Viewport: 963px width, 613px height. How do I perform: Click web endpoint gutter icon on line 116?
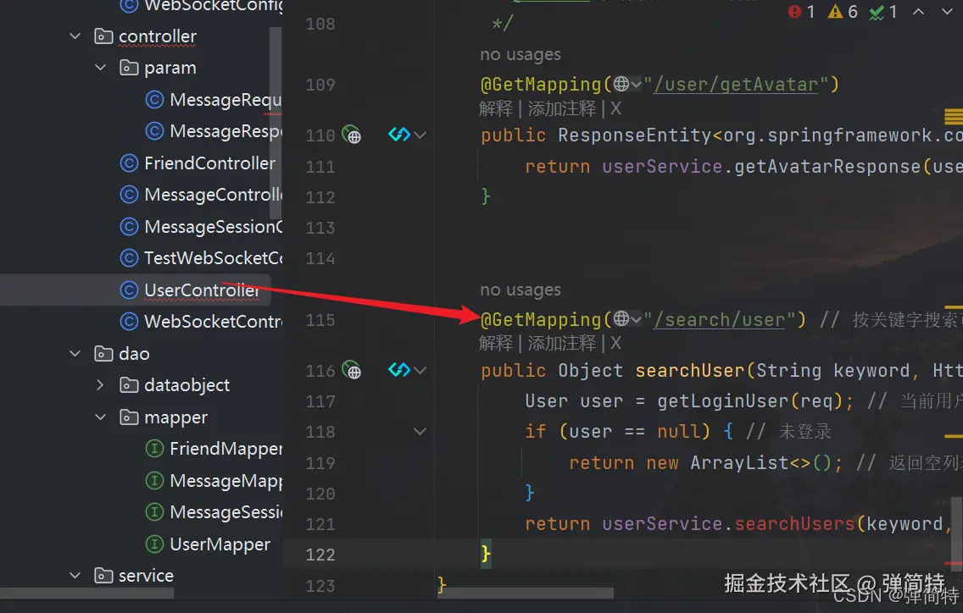point(351,370)
